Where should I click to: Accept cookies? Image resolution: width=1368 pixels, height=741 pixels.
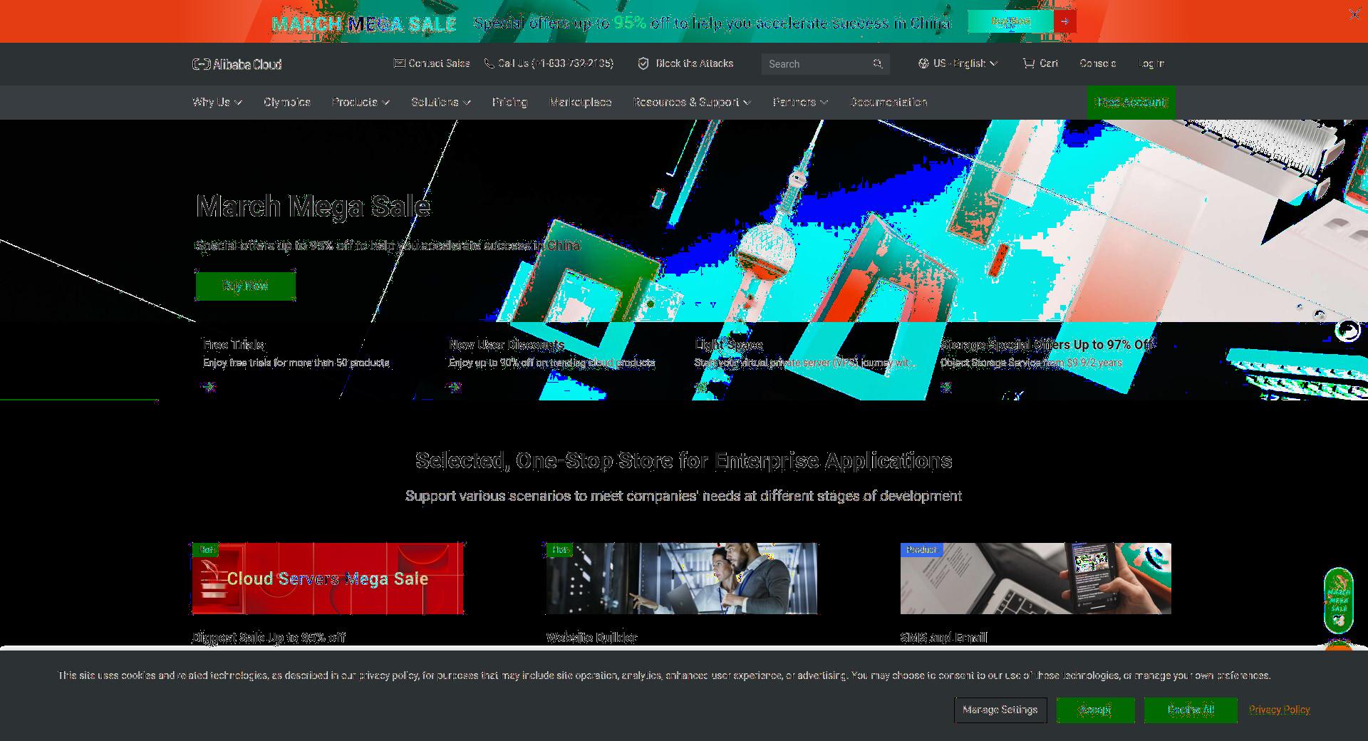[1095, 710]
